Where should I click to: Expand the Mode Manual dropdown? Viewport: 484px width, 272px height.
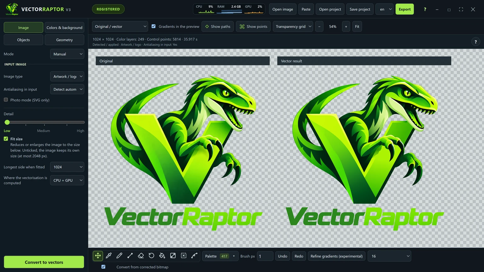(67, 54)
